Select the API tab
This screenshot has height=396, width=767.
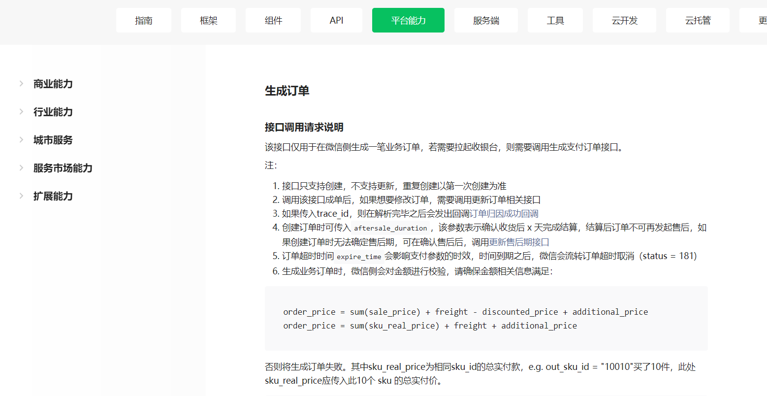point(336,20)
